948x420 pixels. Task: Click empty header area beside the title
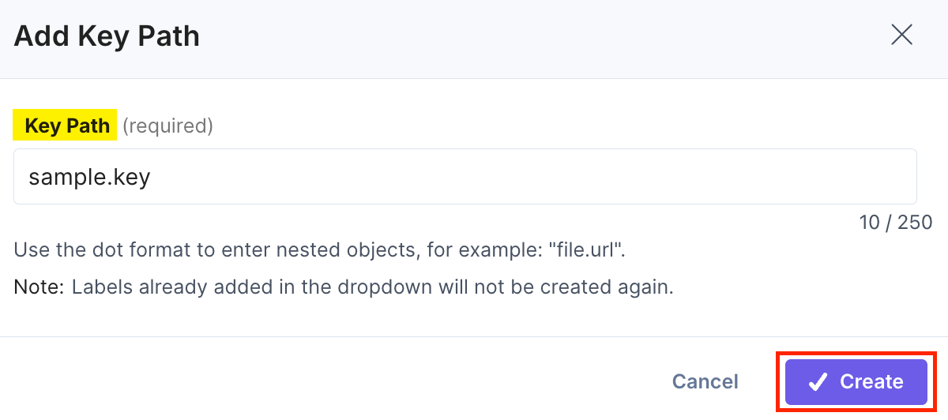click(513, 36)
